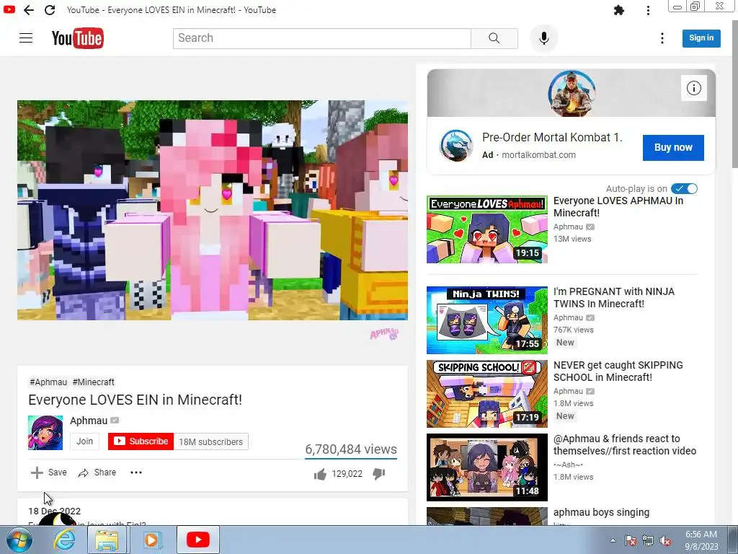Open more actions ellipsis under video
This screenshot has width=738, height=554.
136,472
